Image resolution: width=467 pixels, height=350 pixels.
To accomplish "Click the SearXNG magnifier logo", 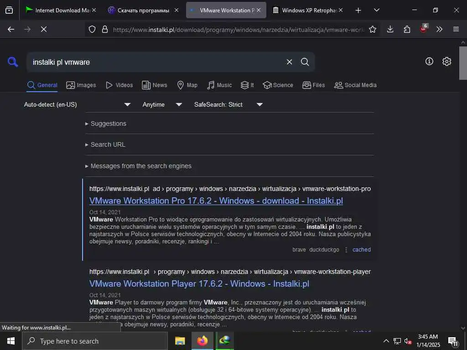I will 13,62.
